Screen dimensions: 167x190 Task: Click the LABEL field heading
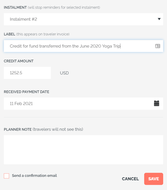9,34
